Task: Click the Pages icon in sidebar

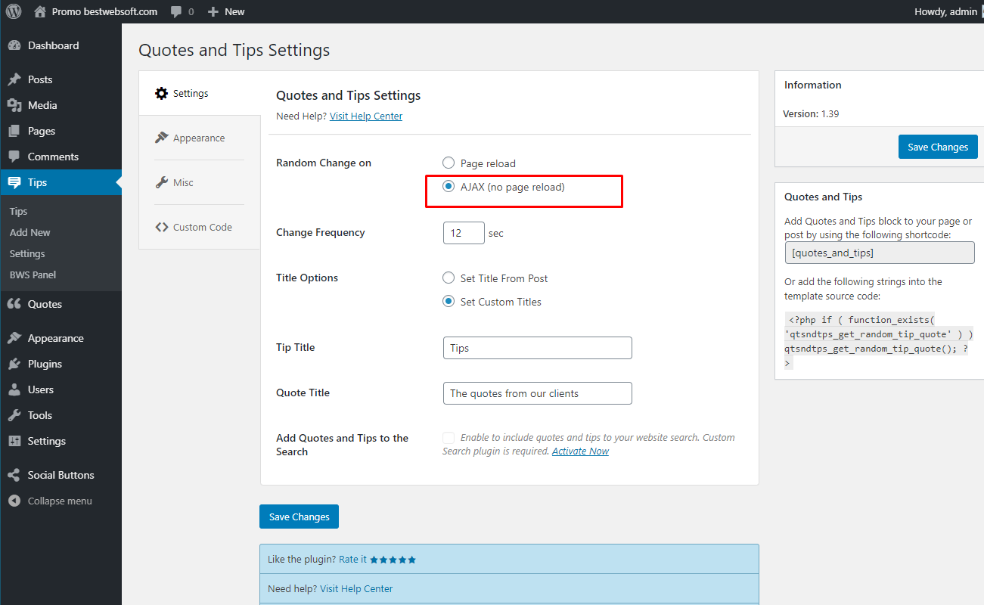Action: coord(14,131)
